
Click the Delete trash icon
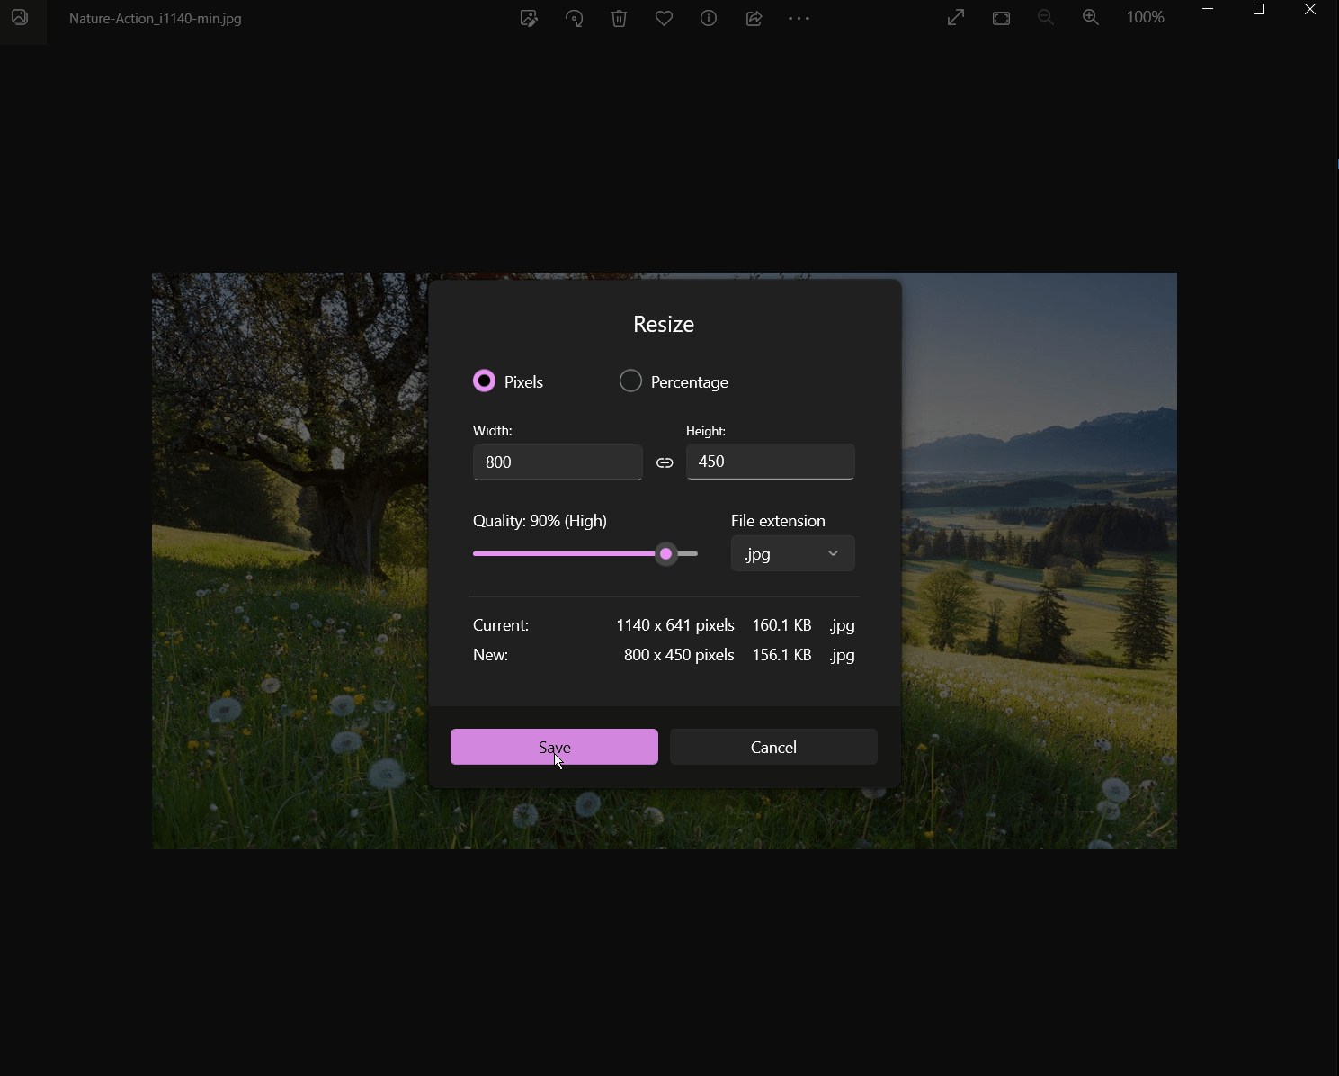pos(619,18)
